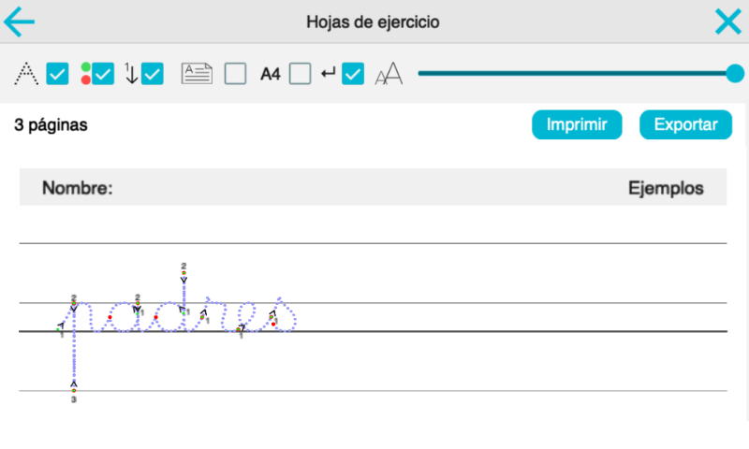Click the Nombre: field in worksheet header

coord(78,188)
